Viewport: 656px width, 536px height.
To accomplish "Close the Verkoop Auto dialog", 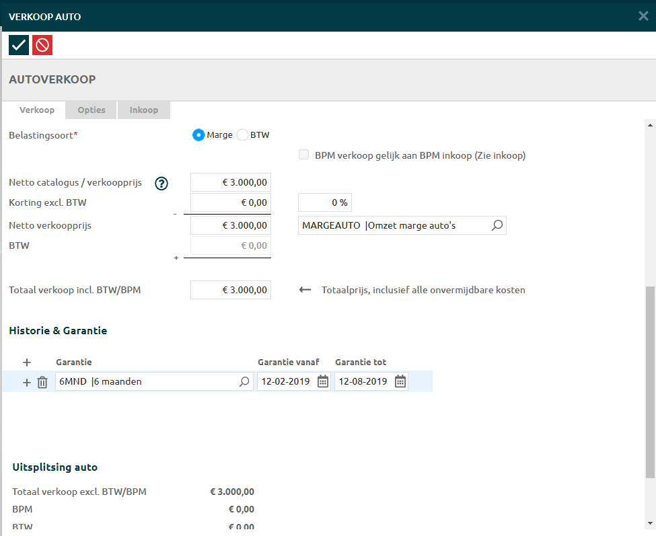I will pos(643,16).
